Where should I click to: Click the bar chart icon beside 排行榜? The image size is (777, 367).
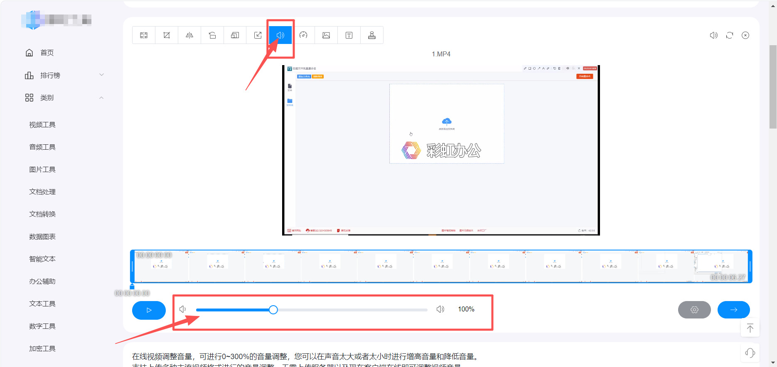29,75
